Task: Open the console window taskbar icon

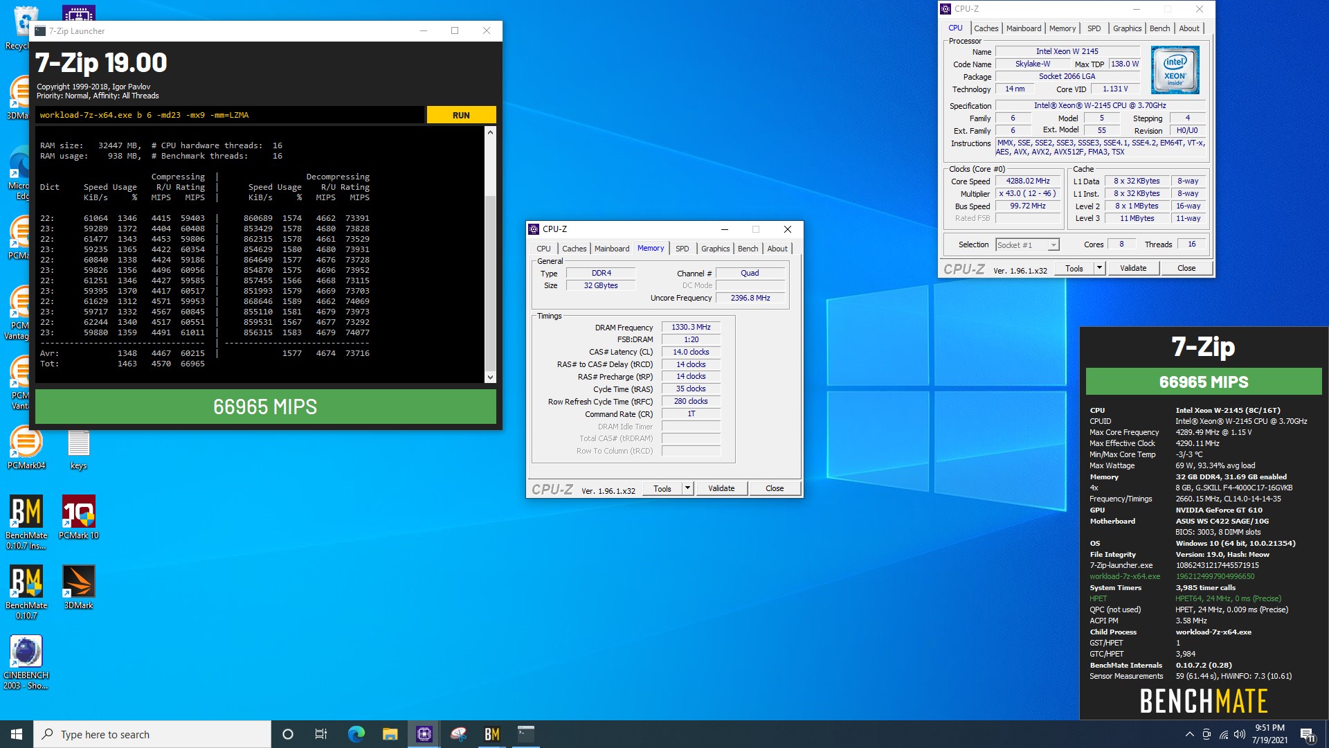Action: [x=526, y=734]
